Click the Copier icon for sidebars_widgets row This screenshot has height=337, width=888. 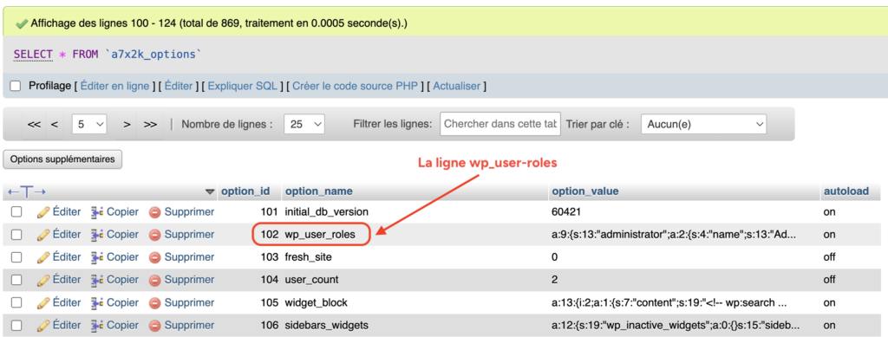(97, 325)
